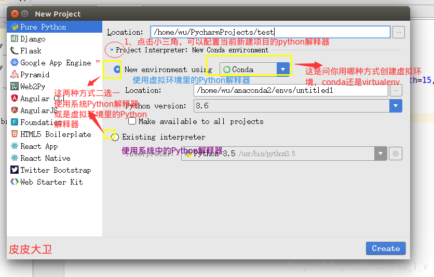
Task: Select the Web2Py icon
Action: tap(15, 86)
